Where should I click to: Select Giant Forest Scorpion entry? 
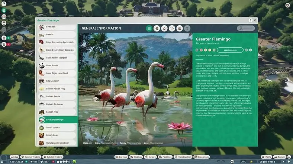[x=57, y=58]
